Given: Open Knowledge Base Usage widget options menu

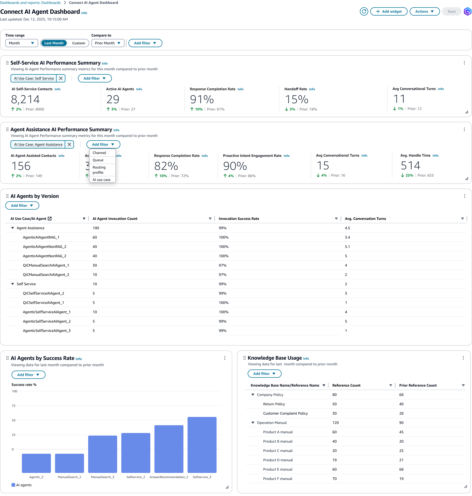Looking at the screenshot, I should (x=463, y=358).
